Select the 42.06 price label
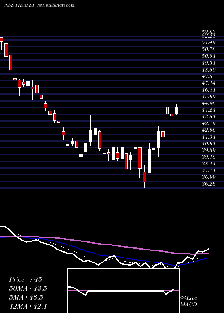Image resolution: width=224 pixels, height=313 pixels. 208,130
